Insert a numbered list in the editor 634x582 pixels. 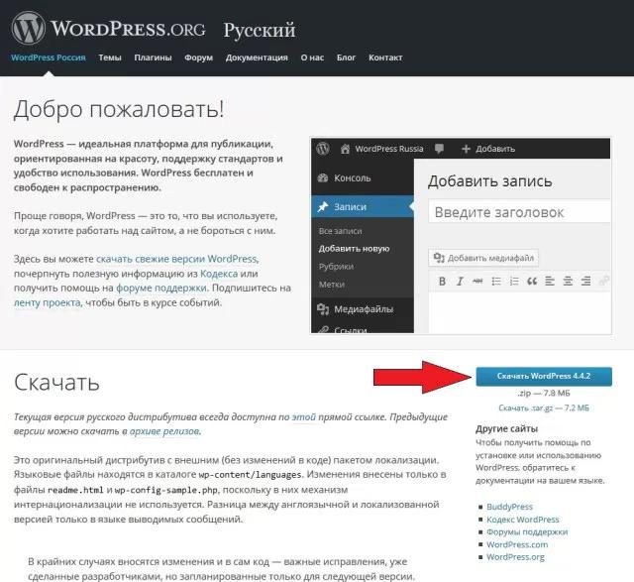(514, 282)
